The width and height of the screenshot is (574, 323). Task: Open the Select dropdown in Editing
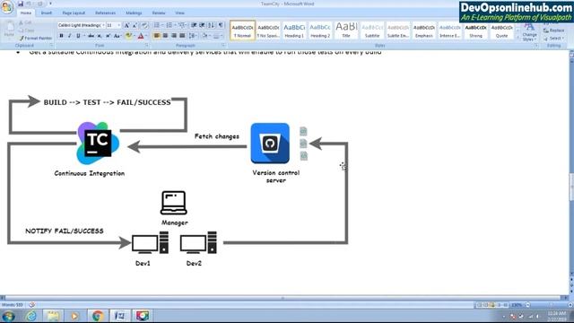pos(554,38)
